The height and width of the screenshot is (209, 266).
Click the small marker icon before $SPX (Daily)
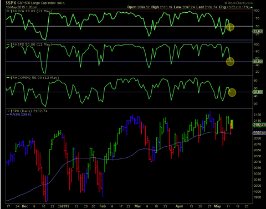[x=8, y=111]
